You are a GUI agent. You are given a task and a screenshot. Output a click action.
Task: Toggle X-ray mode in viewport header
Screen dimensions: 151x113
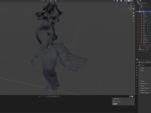[125, 1]
